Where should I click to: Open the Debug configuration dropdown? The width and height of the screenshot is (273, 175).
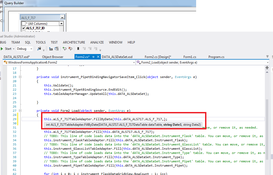click(x=31, y=49)
